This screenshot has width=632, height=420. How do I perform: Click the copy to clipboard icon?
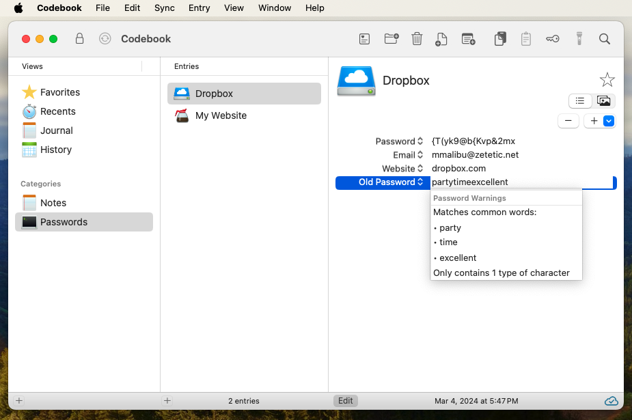point(500,39)
